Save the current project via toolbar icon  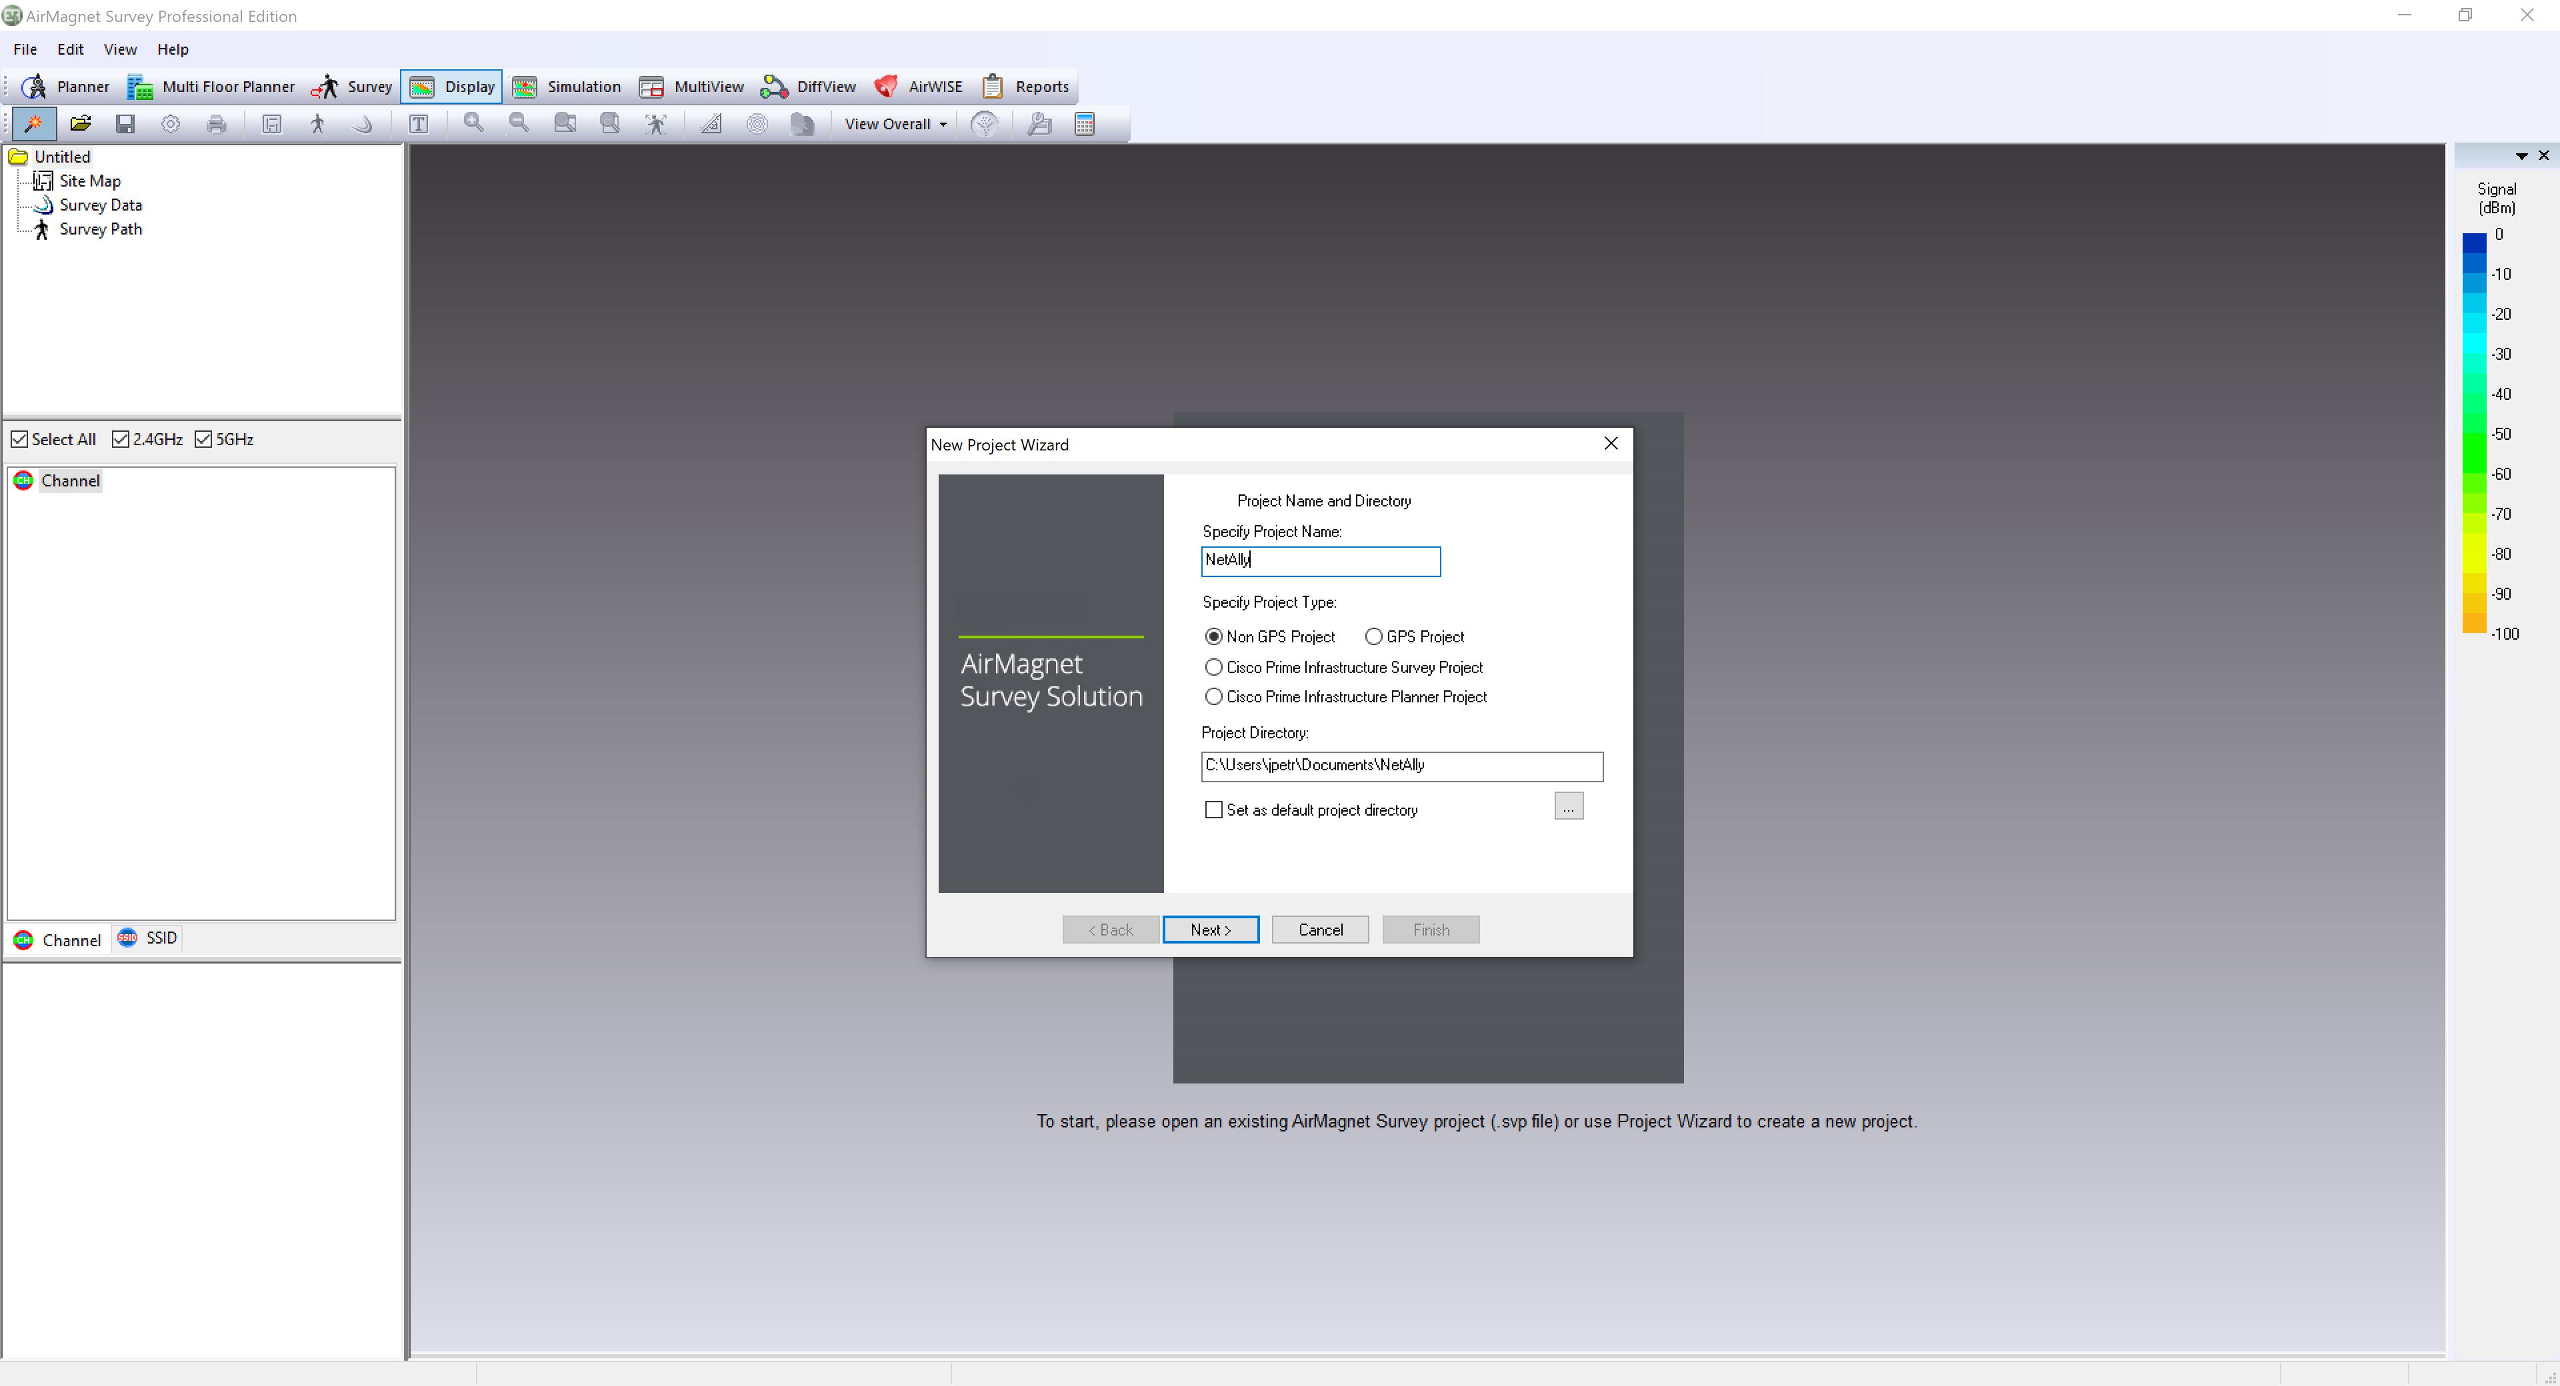(x=125, y=123)
